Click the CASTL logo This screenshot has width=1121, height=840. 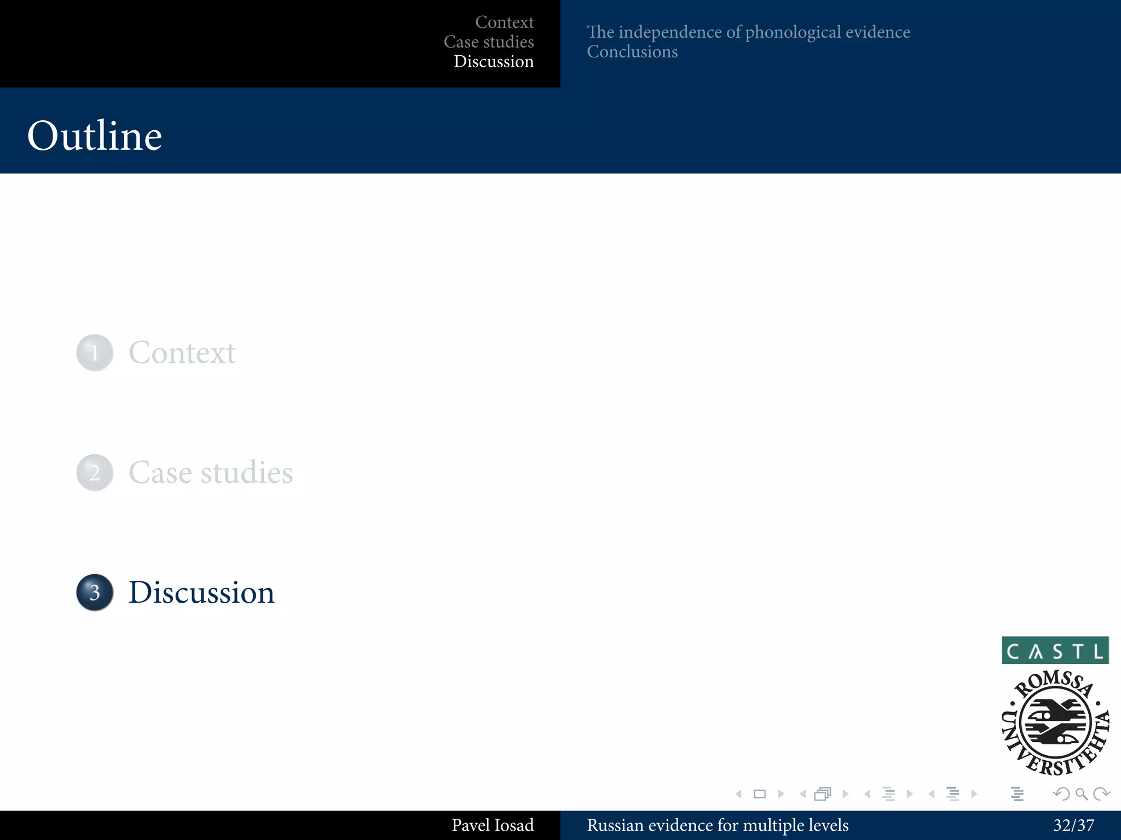tap(1055, 650)
